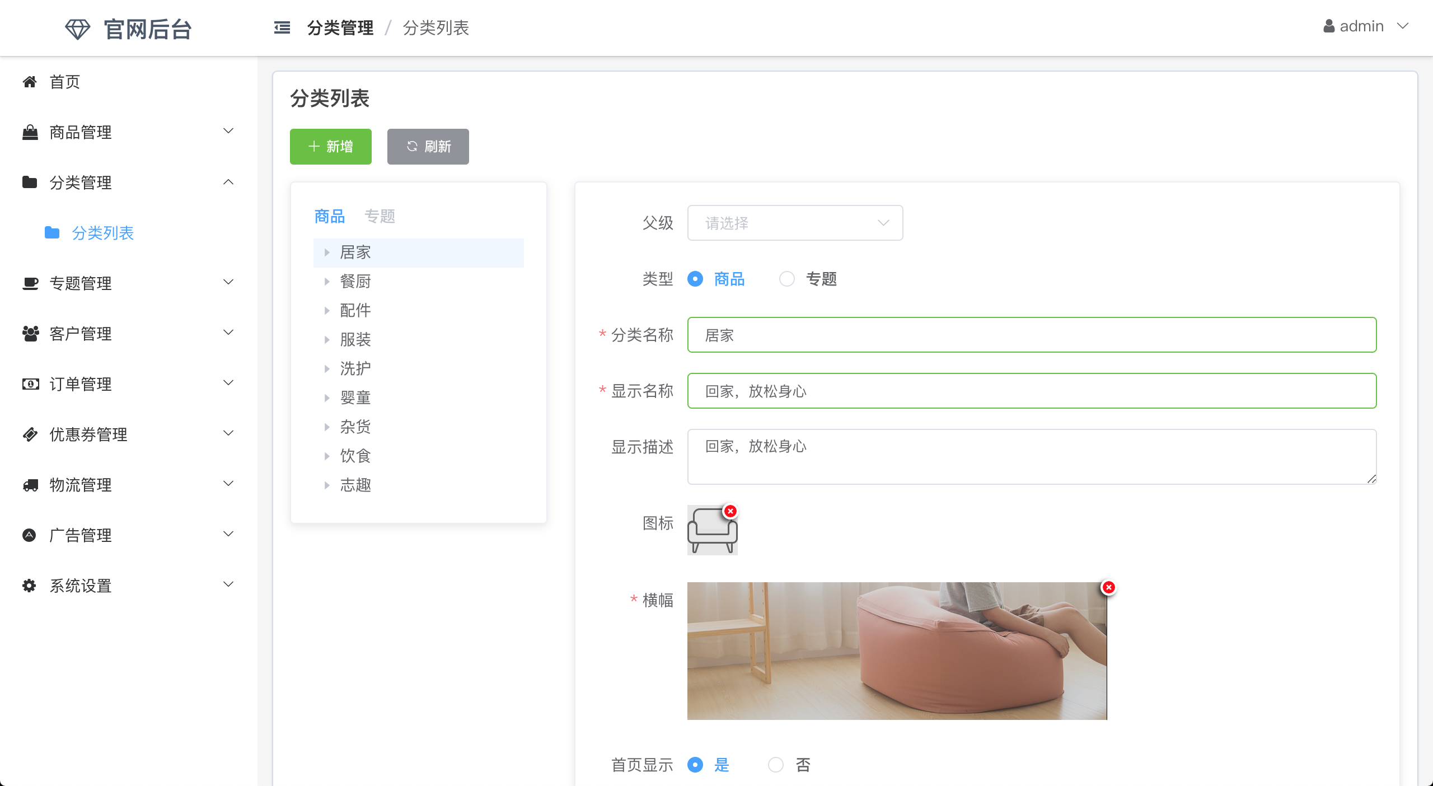
Task: Select the 商品 type radio button
Action: (695, 279)
